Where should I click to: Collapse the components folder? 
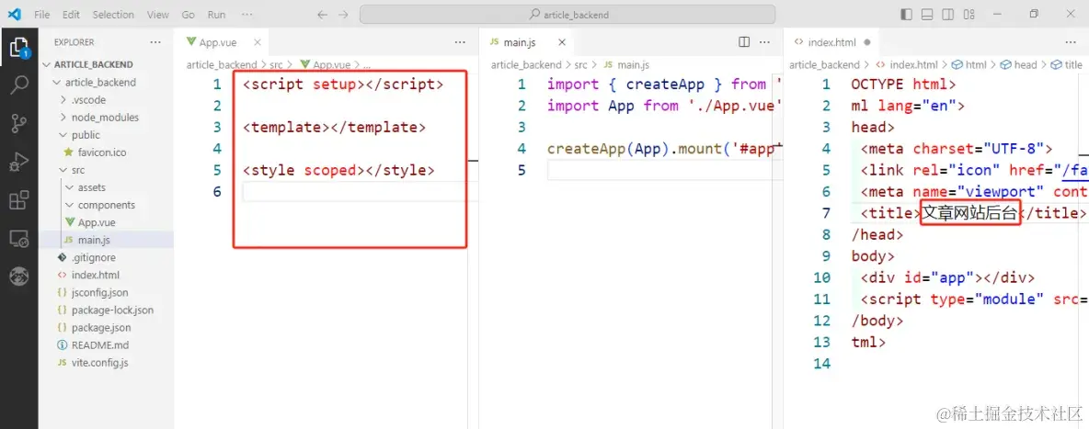(x=107, y=205)
